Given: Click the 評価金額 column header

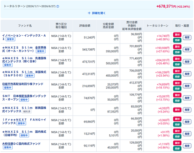Looking at the screenshot, I should [84, 26].
